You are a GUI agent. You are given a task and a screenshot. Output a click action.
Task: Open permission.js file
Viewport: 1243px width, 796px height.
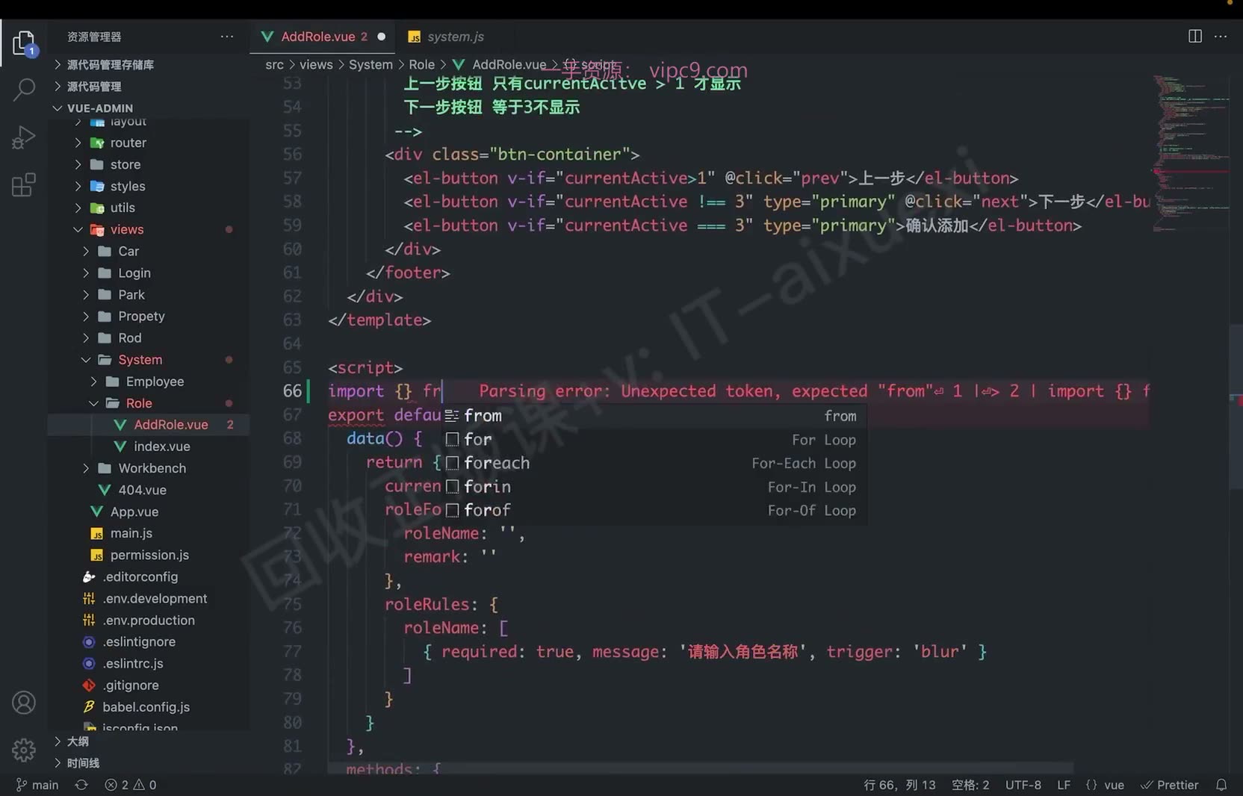(x=149, y=555)
